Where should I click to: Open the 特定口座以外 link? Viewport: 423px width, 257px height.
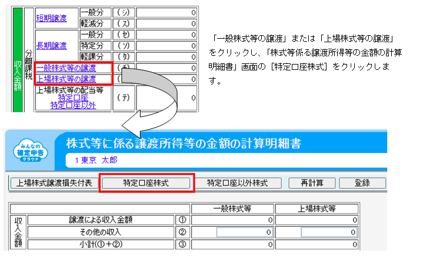tap(73, 105)
